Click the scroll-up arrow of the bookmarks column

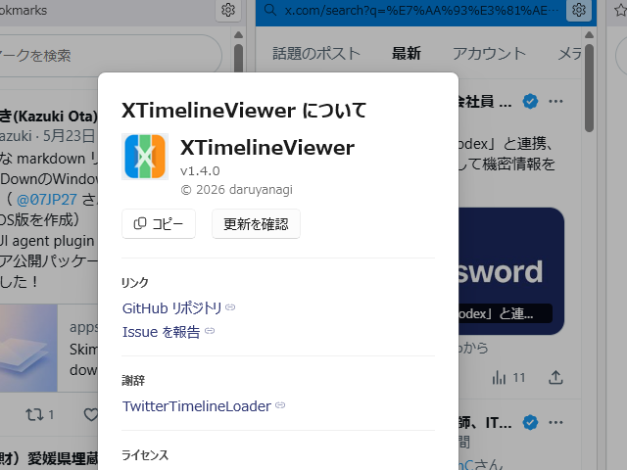[238, 35]
